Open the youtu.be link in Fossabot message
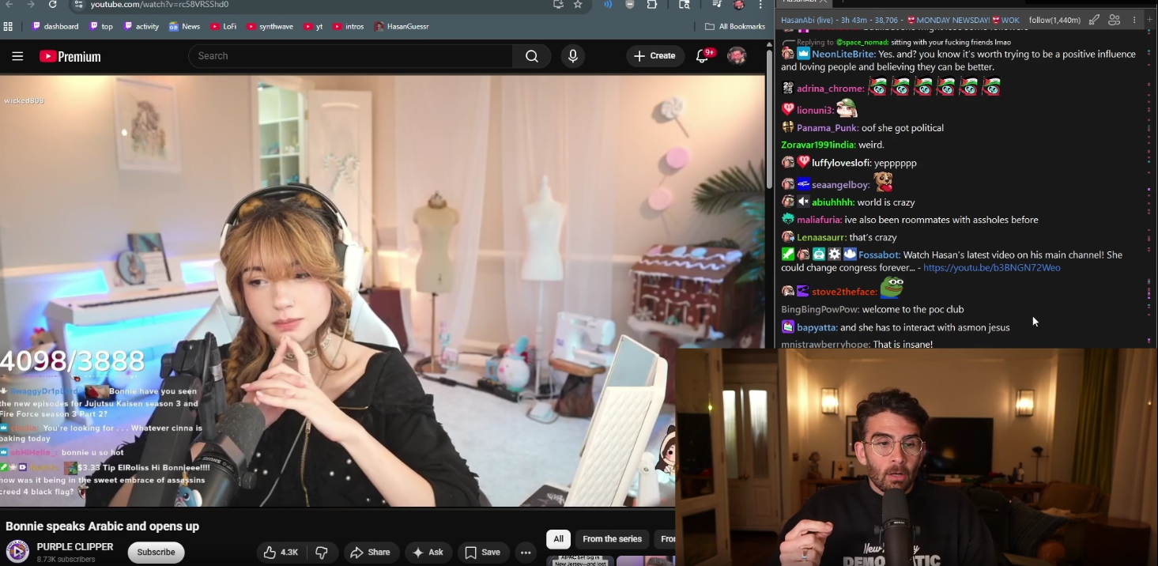The image size is (1158, 566). [x=991, y=268]
